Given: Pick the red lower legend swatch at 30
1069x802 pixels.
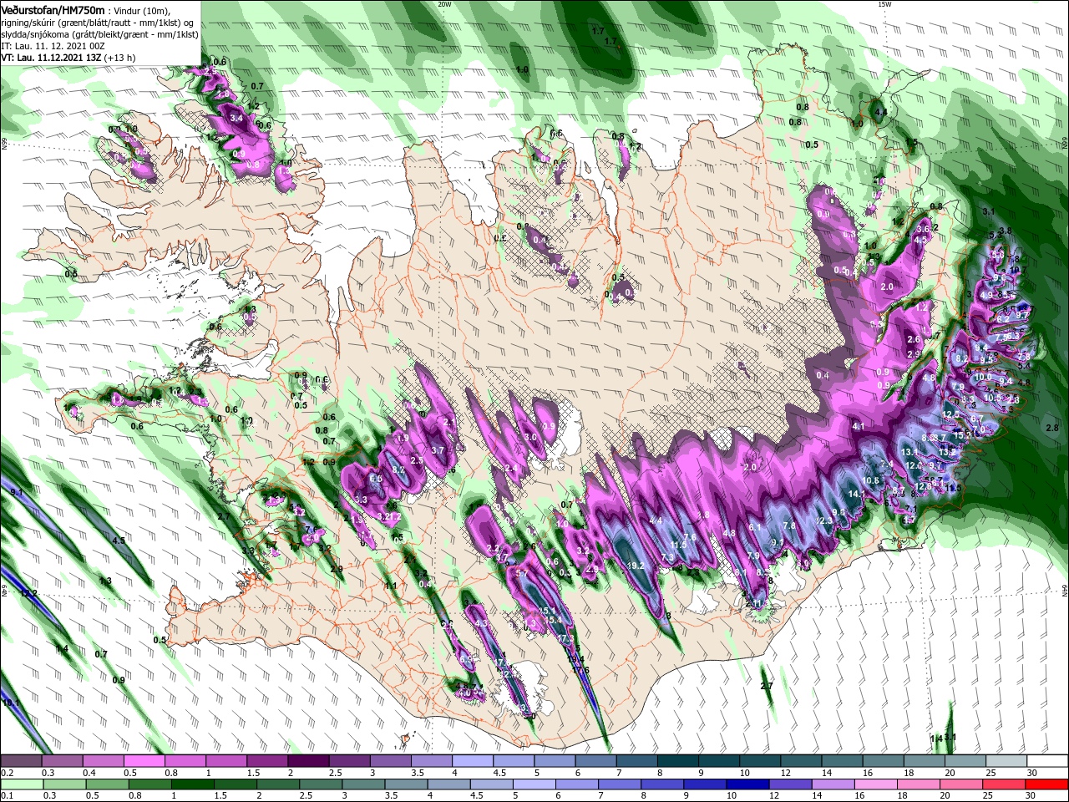Looking at the screenshot, I should 1047,784.
